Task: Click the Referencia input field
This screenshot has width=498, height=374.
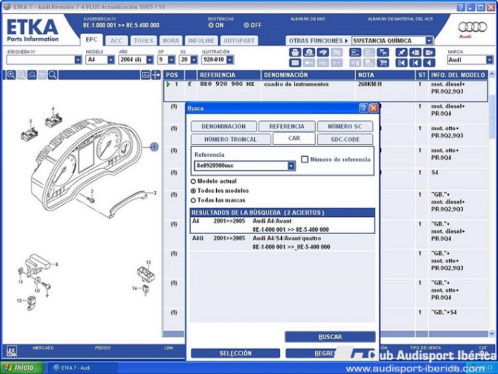Action: [x=242, y=165]
